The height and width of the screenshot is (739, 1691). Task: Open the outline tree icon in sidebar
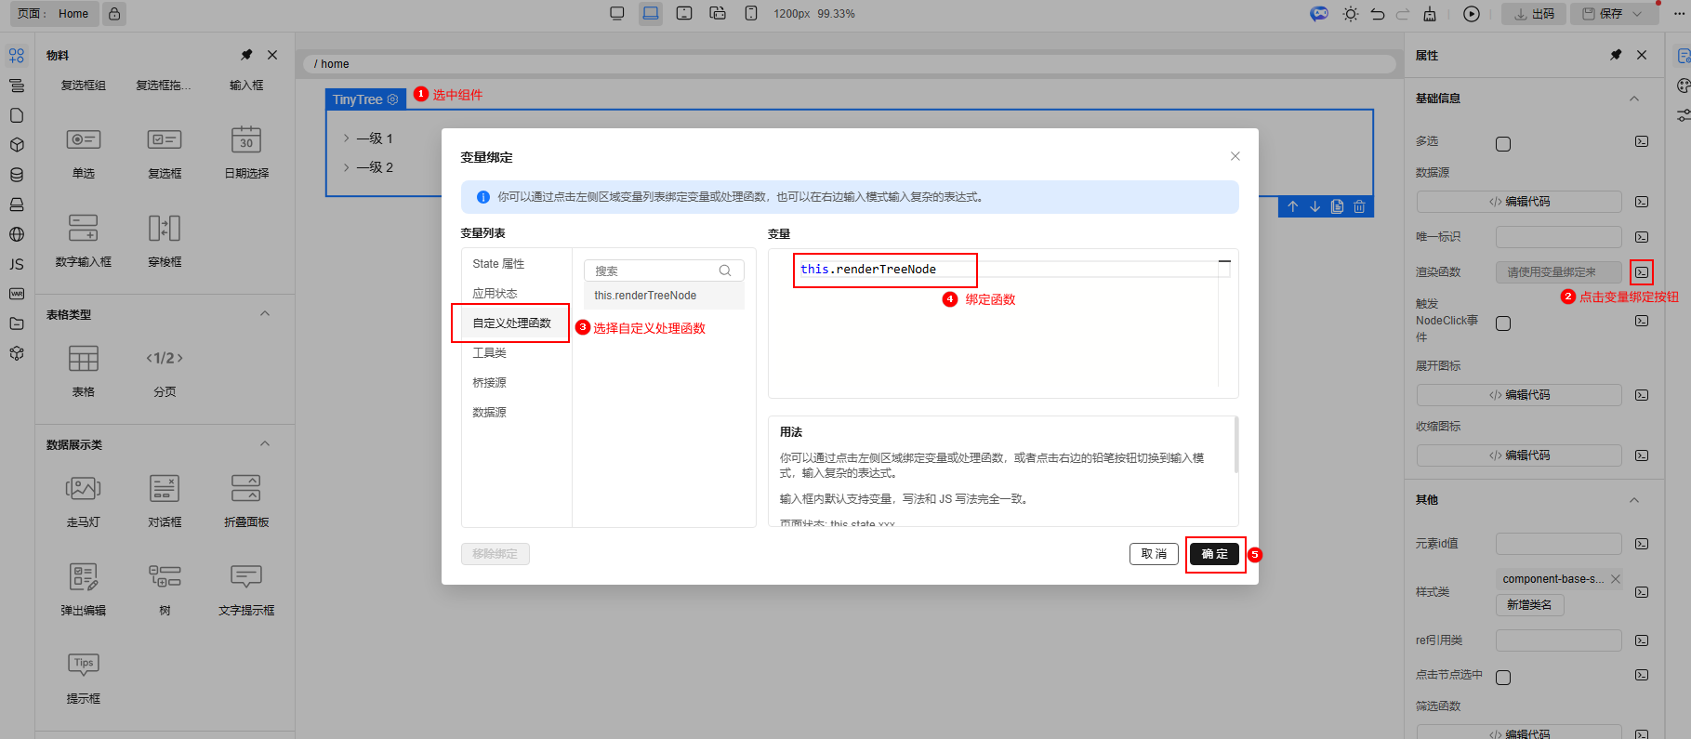pos(17,86)
